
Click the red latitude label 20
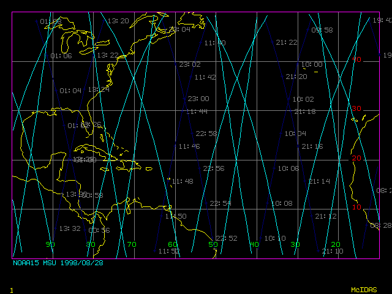(356, 158)
